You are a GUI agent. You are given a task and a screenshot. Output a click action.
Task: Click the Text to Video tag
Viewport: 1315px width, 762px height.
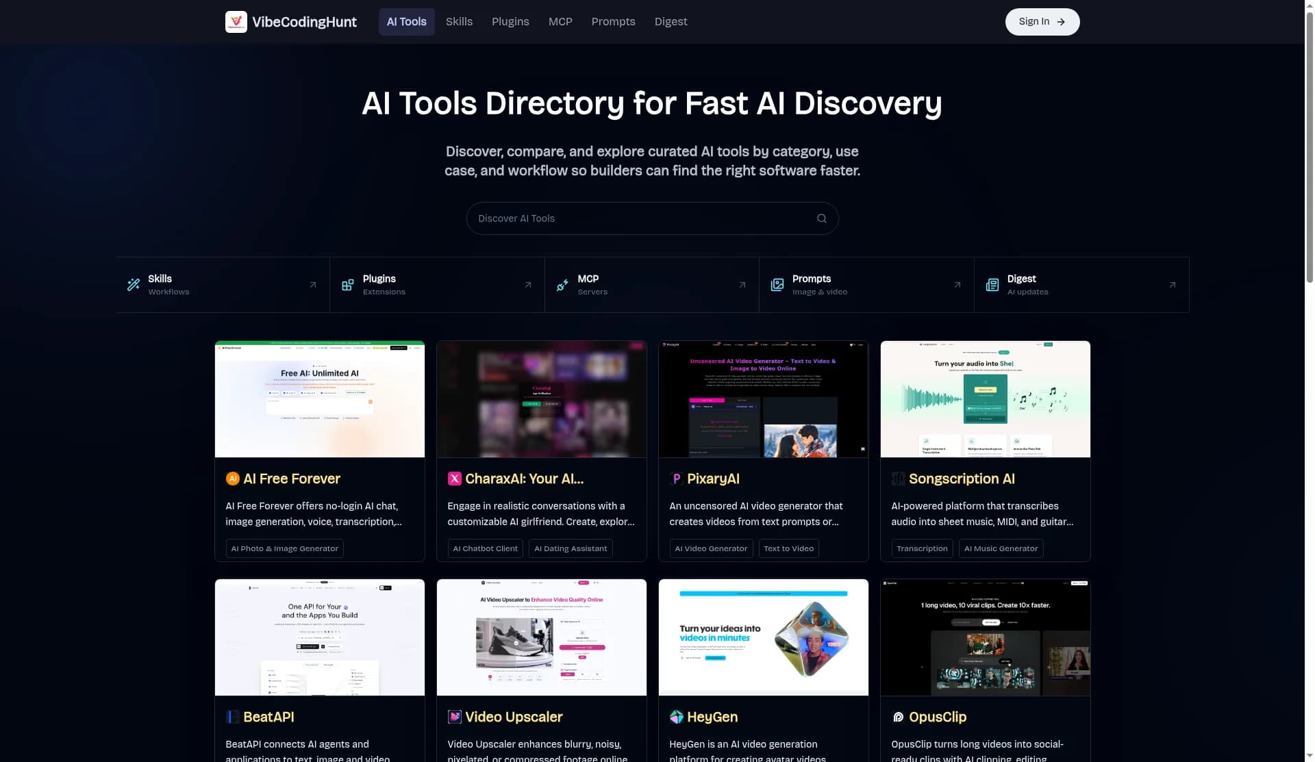click(788, 548)
